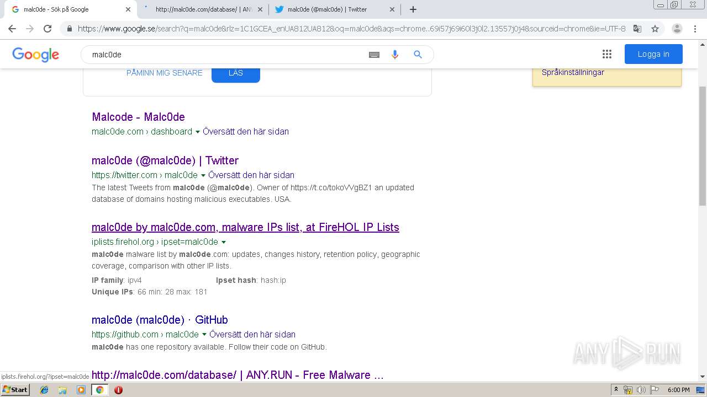Open Windows Explorer folder in taskbar
Viewport: 707px width, 397px height.
pyautogui.click(x=62, y=390)
